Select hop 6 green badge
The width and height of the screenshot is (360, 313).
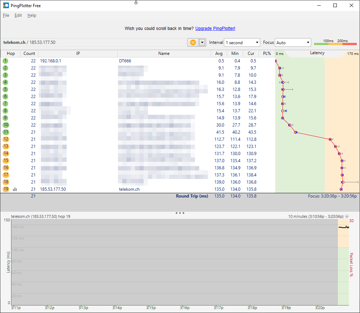5,97
